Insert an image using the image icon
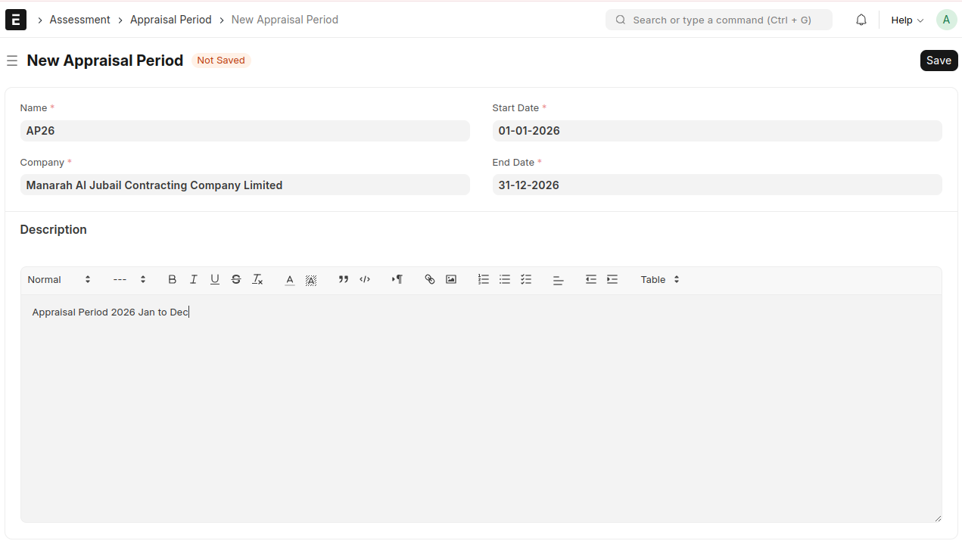Viewport: 962px width, 544px height. click(x=451, y=279)
